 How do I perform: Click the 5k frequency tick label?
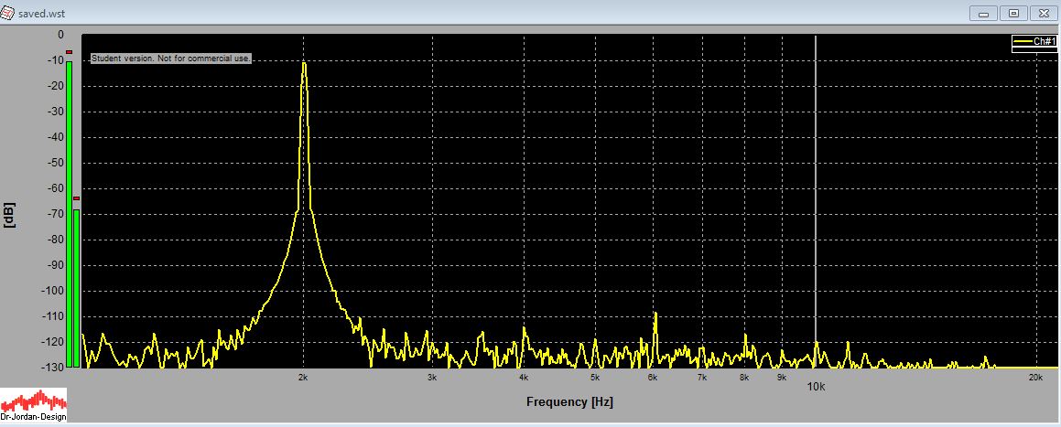point(594,377)
